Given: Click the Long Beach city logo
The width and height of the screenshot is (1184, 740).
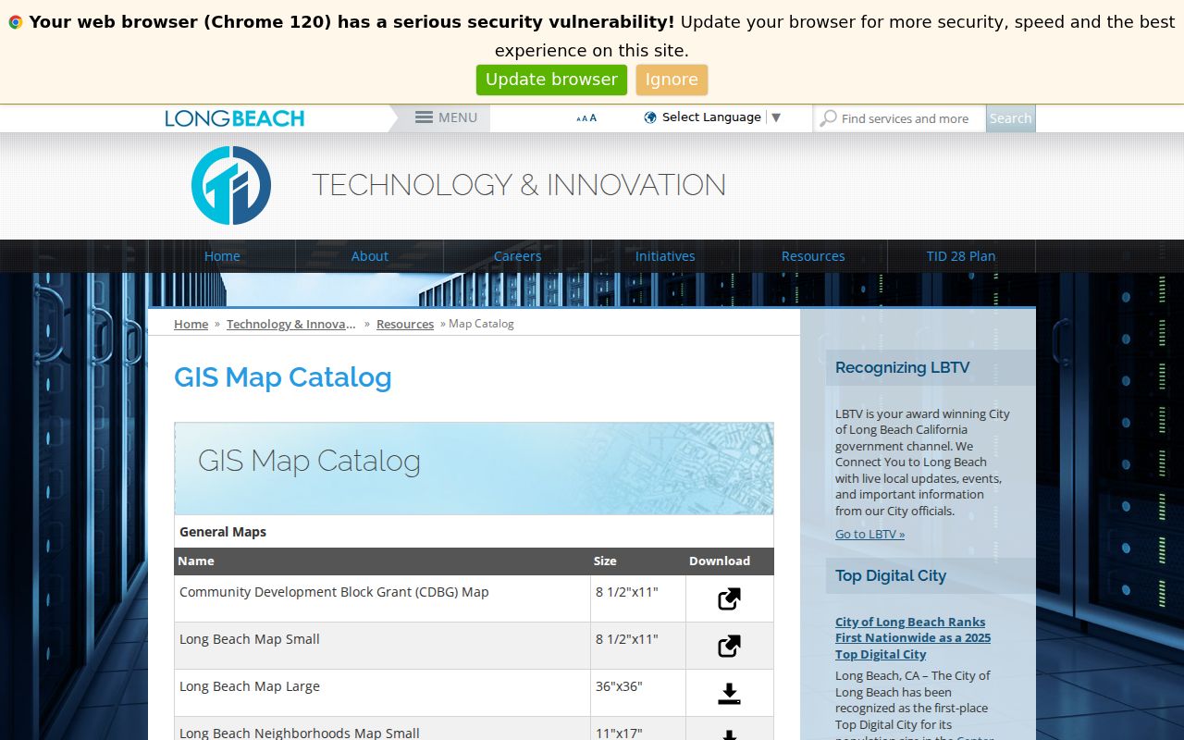Looking at the screenshot, I should (x=235, y=118).
